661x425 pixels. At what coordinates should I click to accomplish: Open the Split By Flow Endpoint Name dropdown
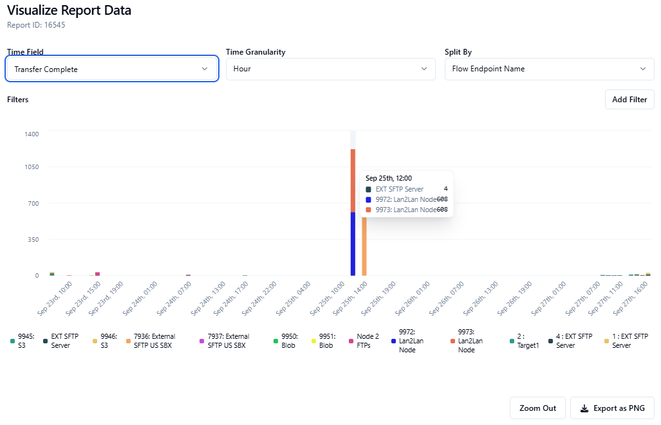pos(549,69)
